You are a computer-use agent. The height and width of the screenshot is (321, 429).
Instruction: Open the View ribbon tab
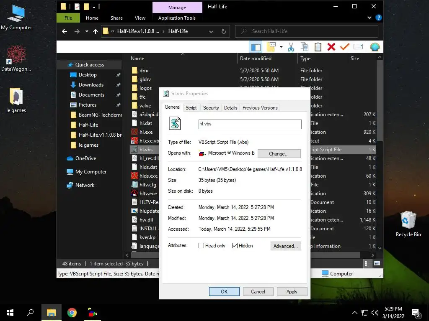coord(140,18)
